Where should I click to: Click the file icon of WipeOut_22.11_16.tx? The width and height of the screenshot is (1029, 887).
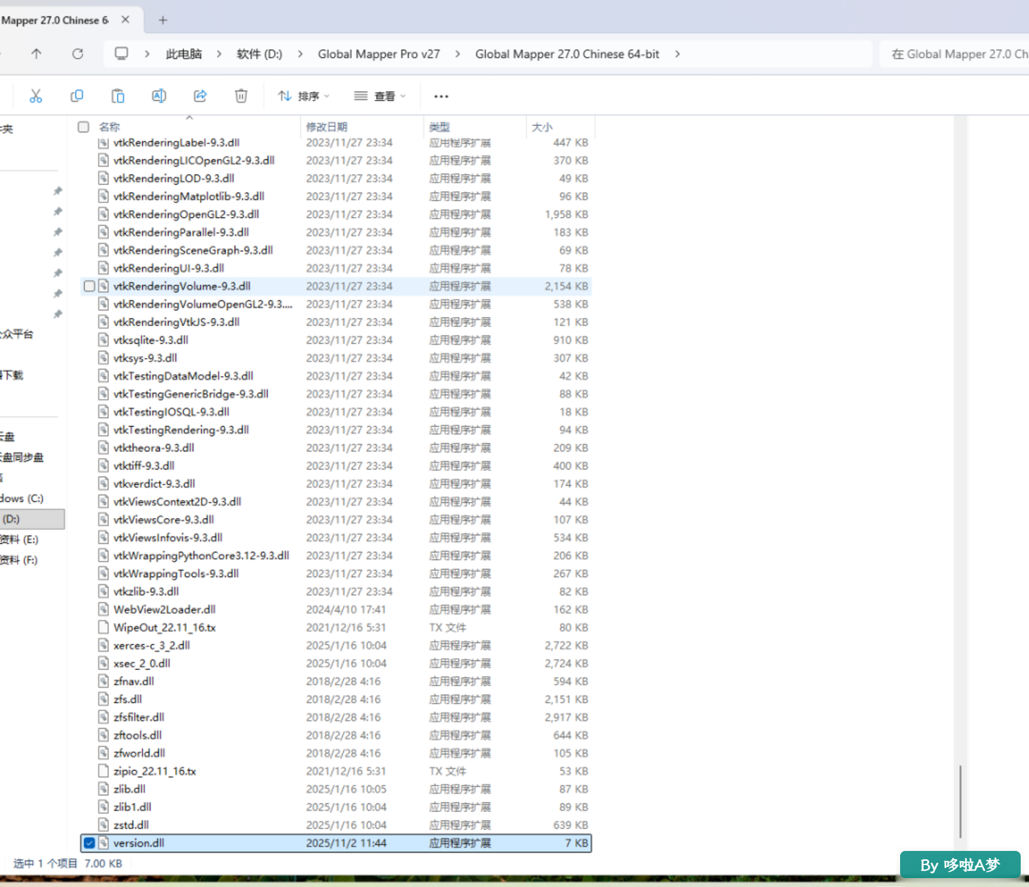click(103, 627)
